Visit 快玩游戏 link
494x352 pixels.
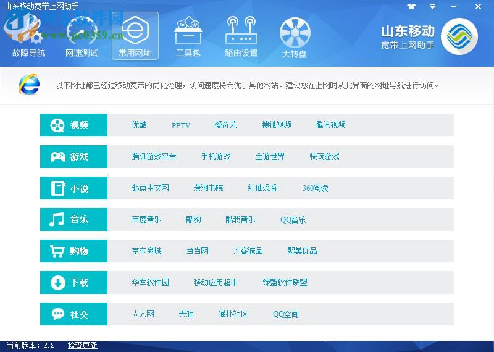325,157
